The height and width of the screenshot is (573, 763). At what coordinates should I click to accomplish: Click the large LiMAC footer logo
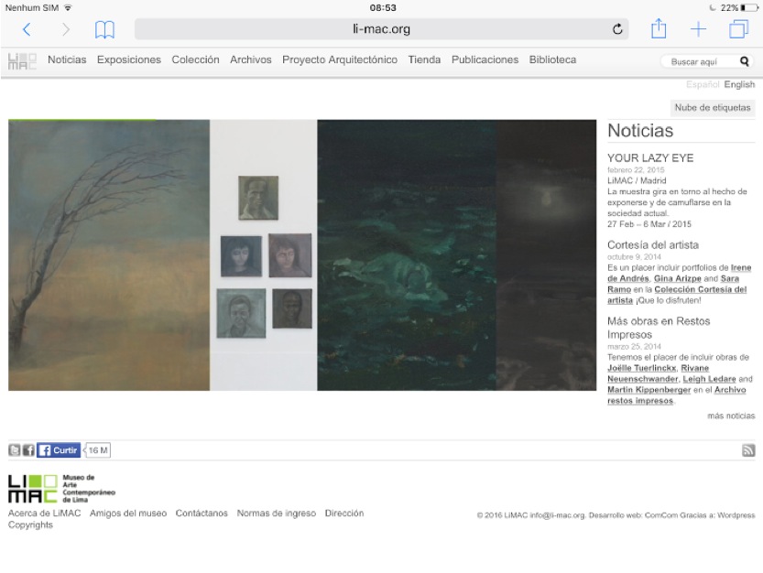tap(61, 489)
